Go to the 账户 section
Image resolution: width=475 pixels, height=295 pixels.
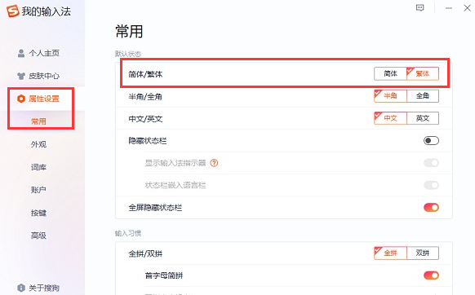[x=38, y=190]
